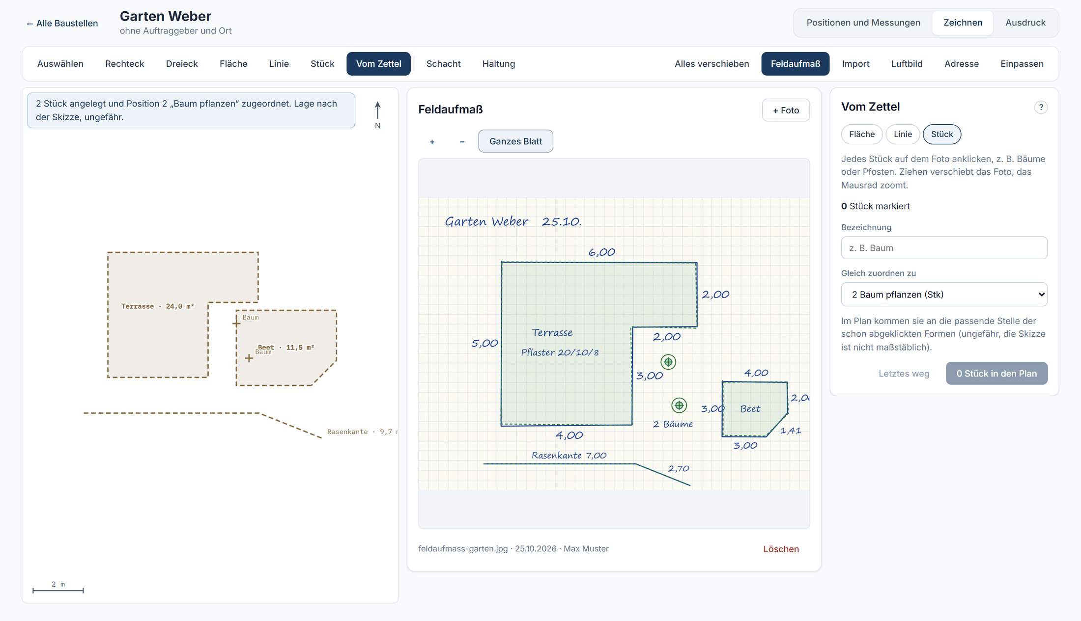This screenshot has height=621, width=1081.
Task: Click the lower tree marker near '2 Bäume'
Action: click(x=679, y=405)
